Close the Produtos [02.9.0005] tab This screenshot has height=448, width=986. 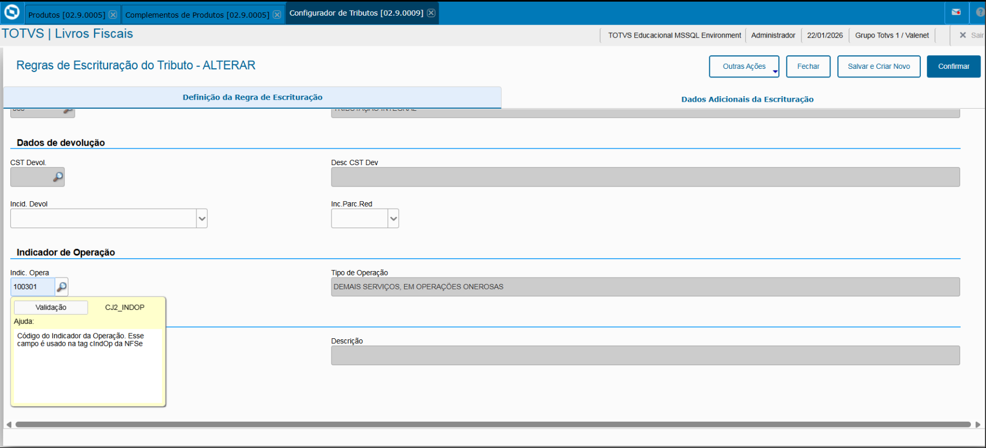pos(113,15)
